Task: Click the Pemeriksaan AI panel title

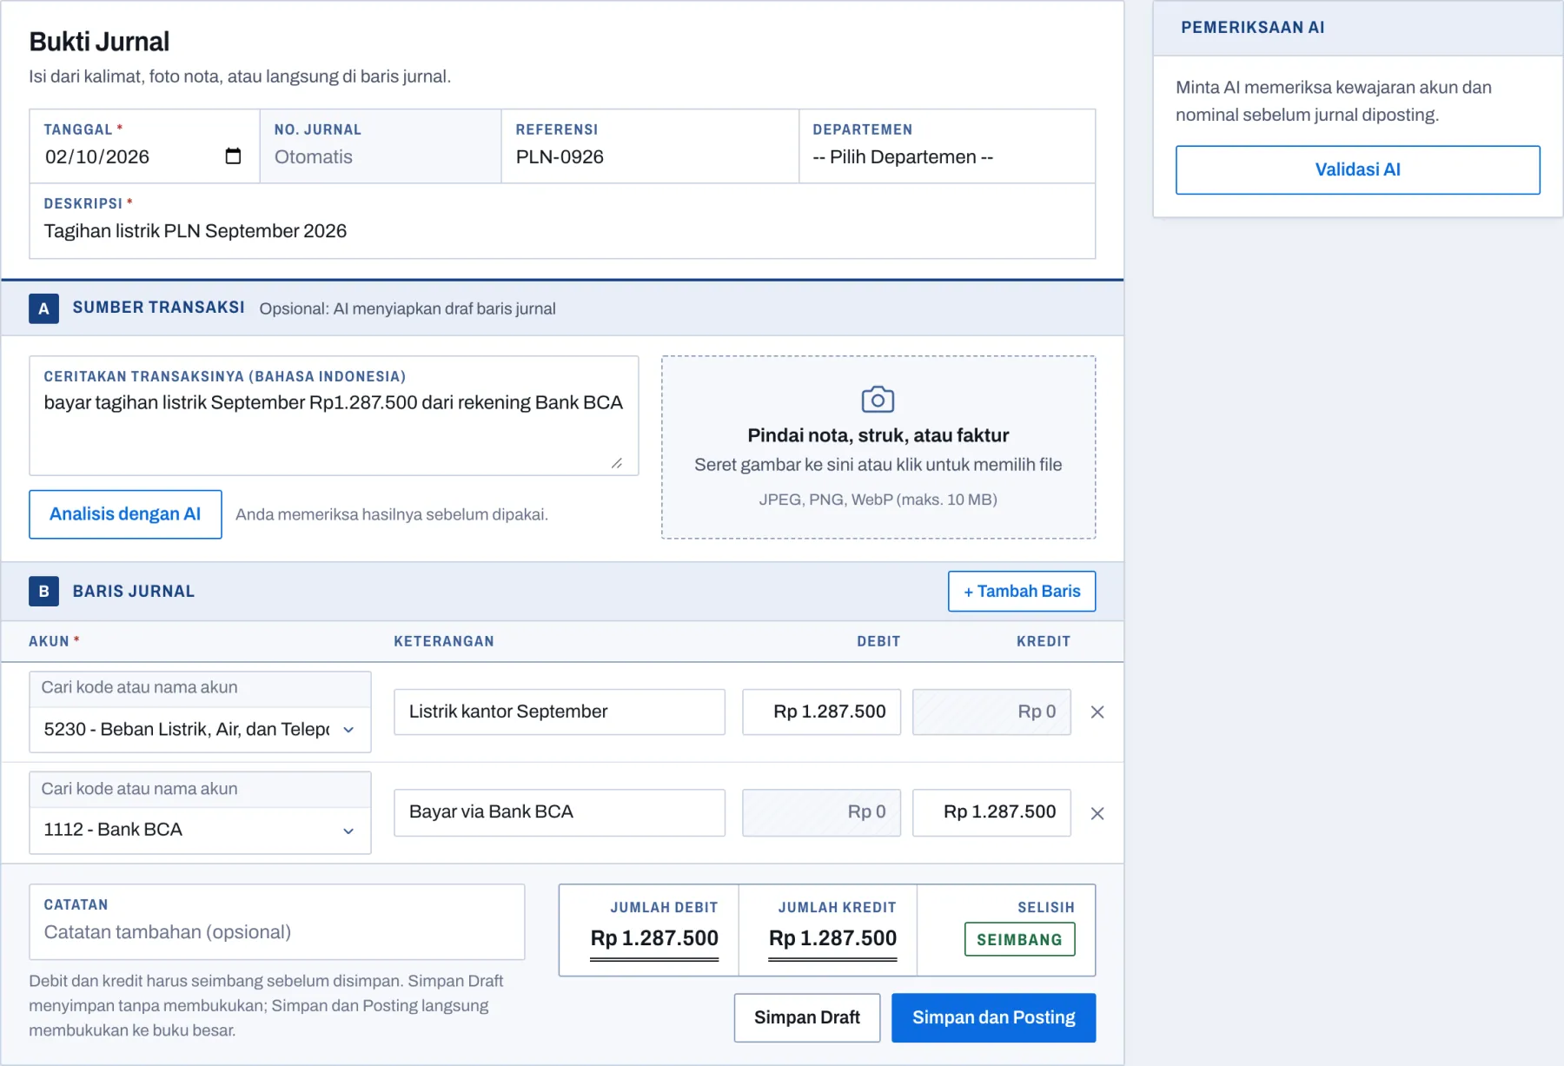Action: pyautogui.click(x=1252, y=28)
